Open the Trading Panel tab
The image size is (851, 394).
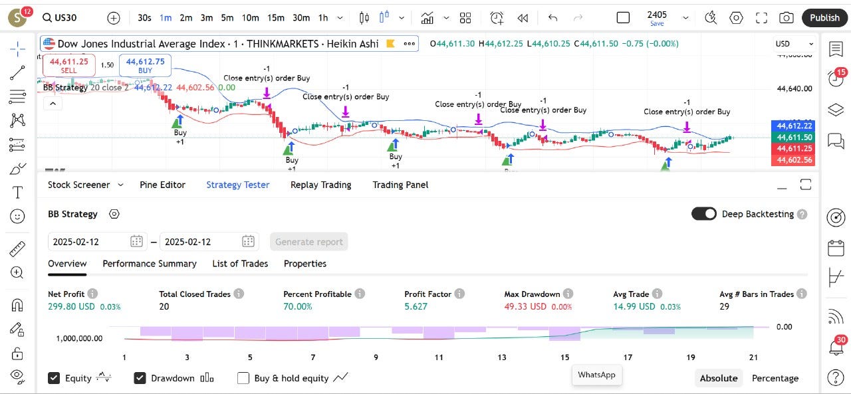pyautogui.click(x=400, y=185)
